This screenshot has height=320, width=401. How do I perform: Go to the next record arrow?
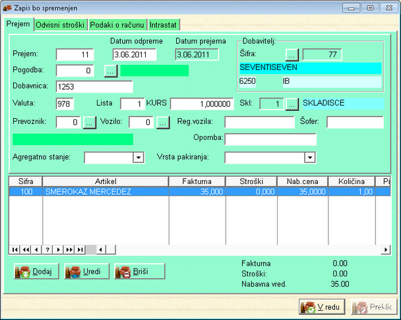tap(58, 249)
